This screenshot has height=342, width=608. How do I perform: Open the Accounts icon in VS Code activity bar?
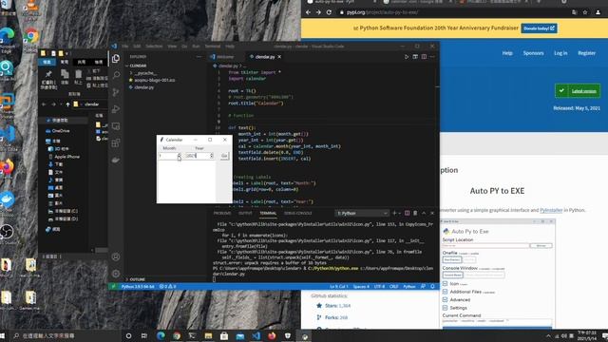click(116, 256)
